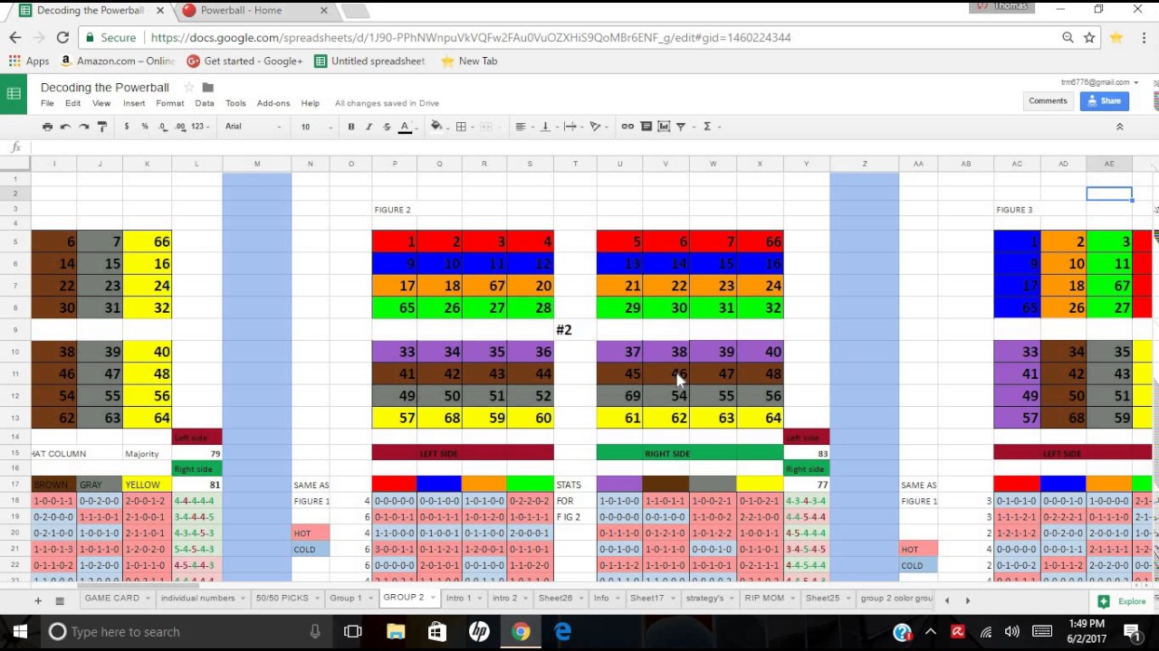Image resolution: width=1159 pixels, height=651 pixels.
Task: Select column M header
Action: 257,164
